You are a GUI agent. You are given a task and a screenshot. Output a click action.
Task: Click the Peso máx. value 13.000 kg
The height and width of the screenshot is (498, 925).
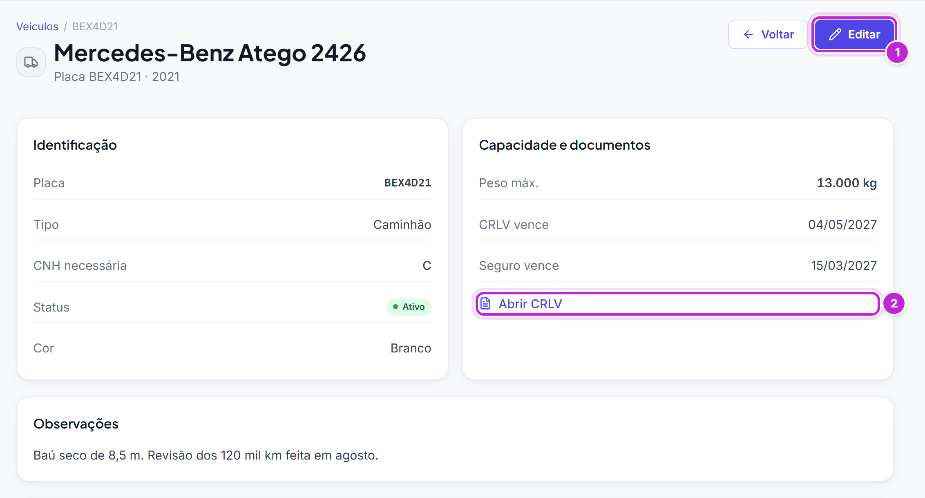pyautogui.click(x=847, y=183)
